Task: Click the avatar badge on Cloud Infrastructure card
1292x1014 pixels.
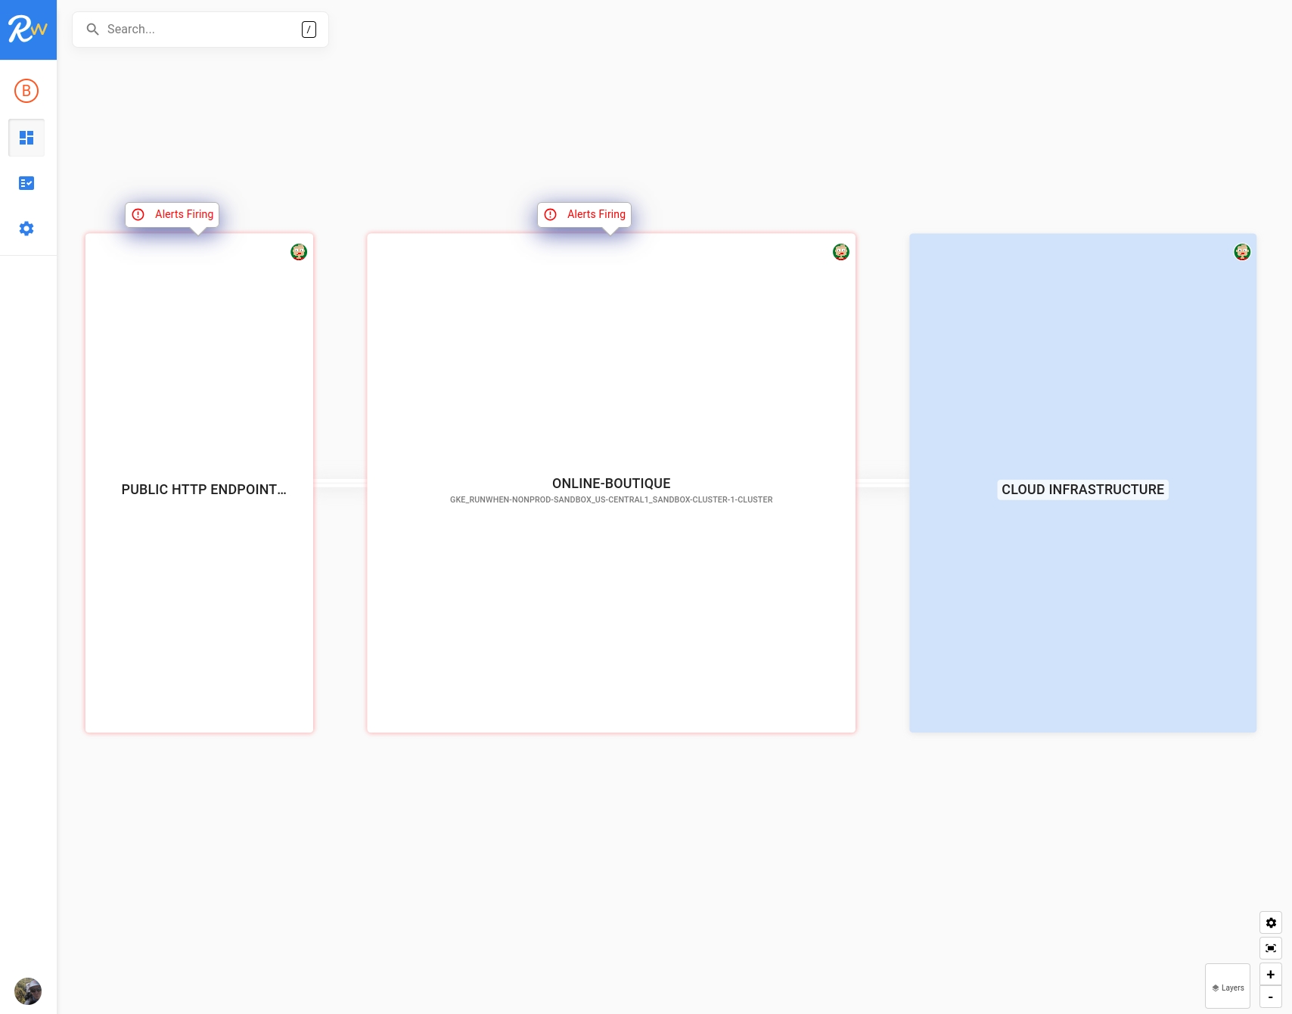Action: (1242, 252)
